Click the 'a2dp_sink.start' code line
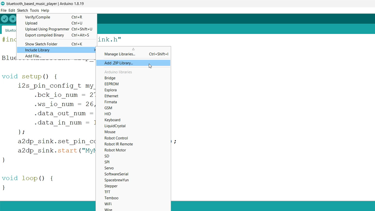 pos(57,150)
